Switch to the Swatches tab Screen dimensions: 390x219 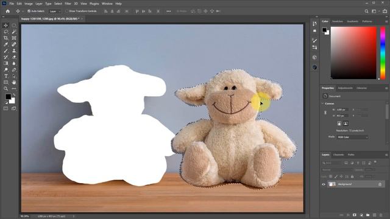tap(338, 21)
